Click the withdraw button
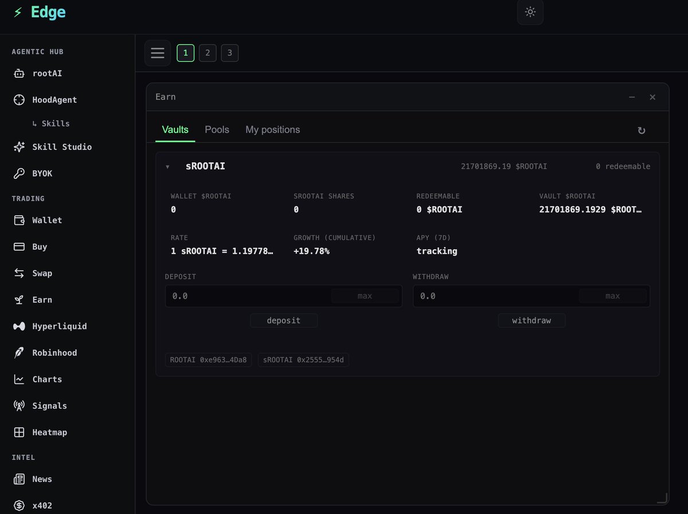This screenshot has width=688, height=514. pos(531,320)
